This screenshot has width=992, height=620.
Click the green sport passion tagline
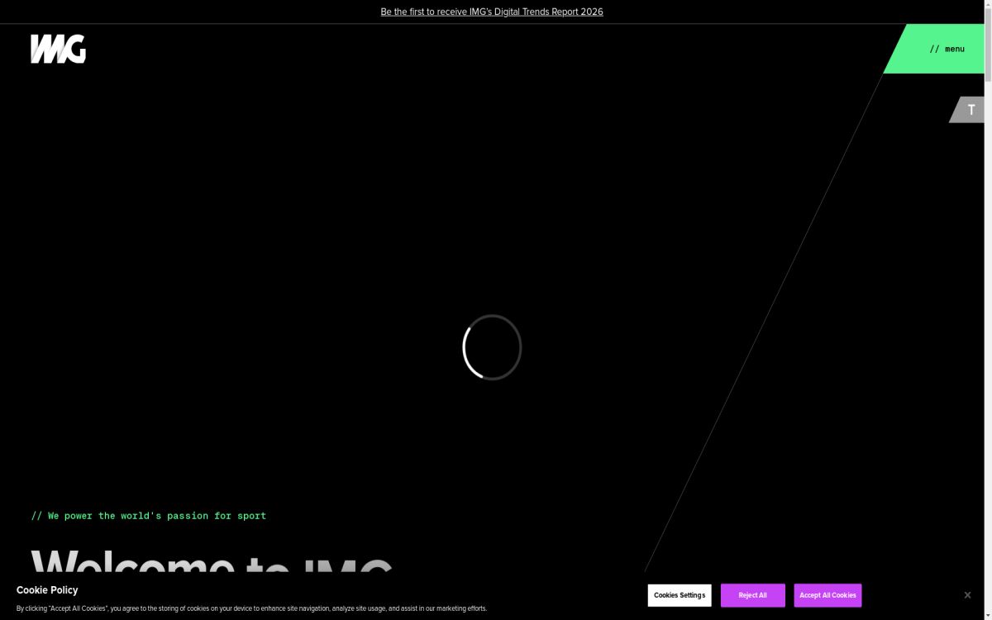point(149,516)
